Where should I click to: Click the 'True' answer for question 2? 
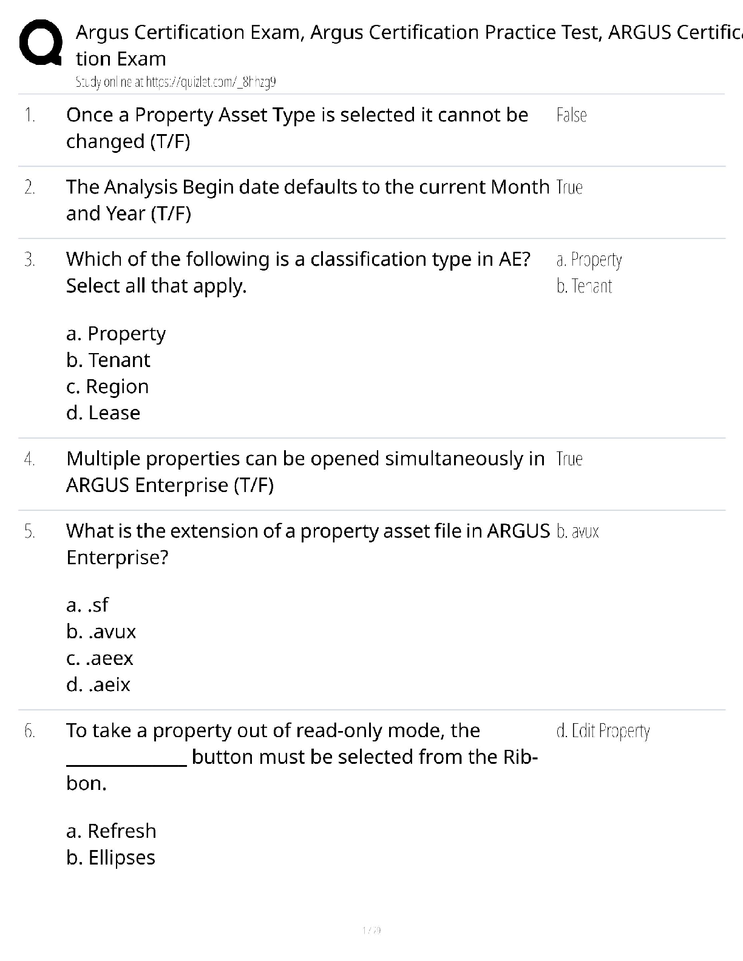pos(569,187)
